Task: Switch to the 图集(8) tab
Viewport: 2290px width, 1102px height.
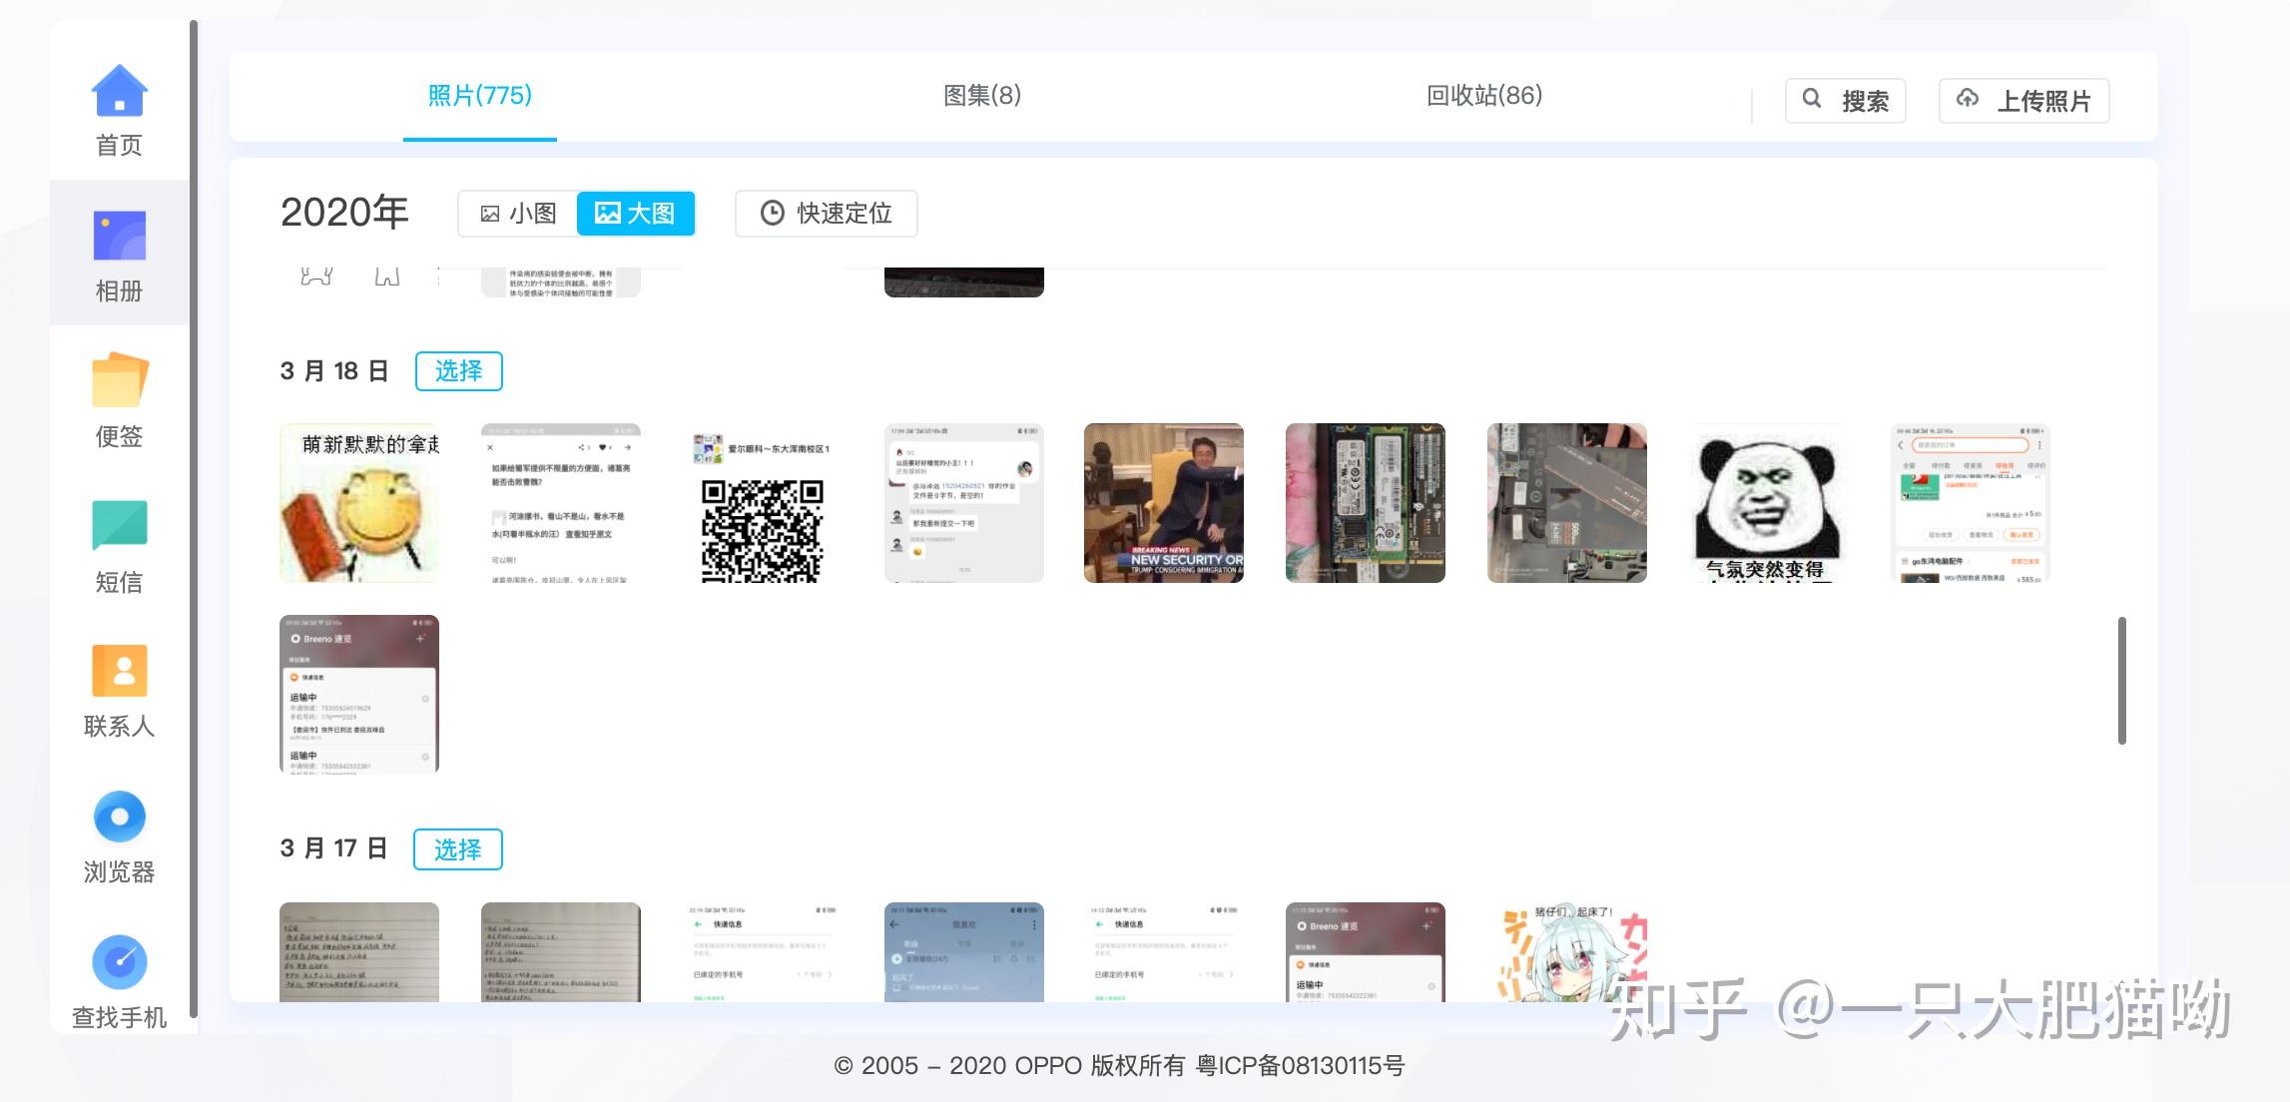Action: pyautogui.click(x=982, y=96)
